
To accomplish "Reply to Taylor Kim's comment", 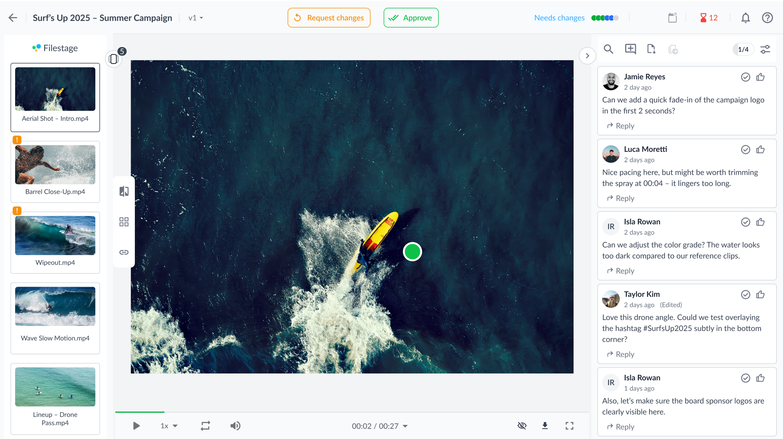I will [620, 354].
